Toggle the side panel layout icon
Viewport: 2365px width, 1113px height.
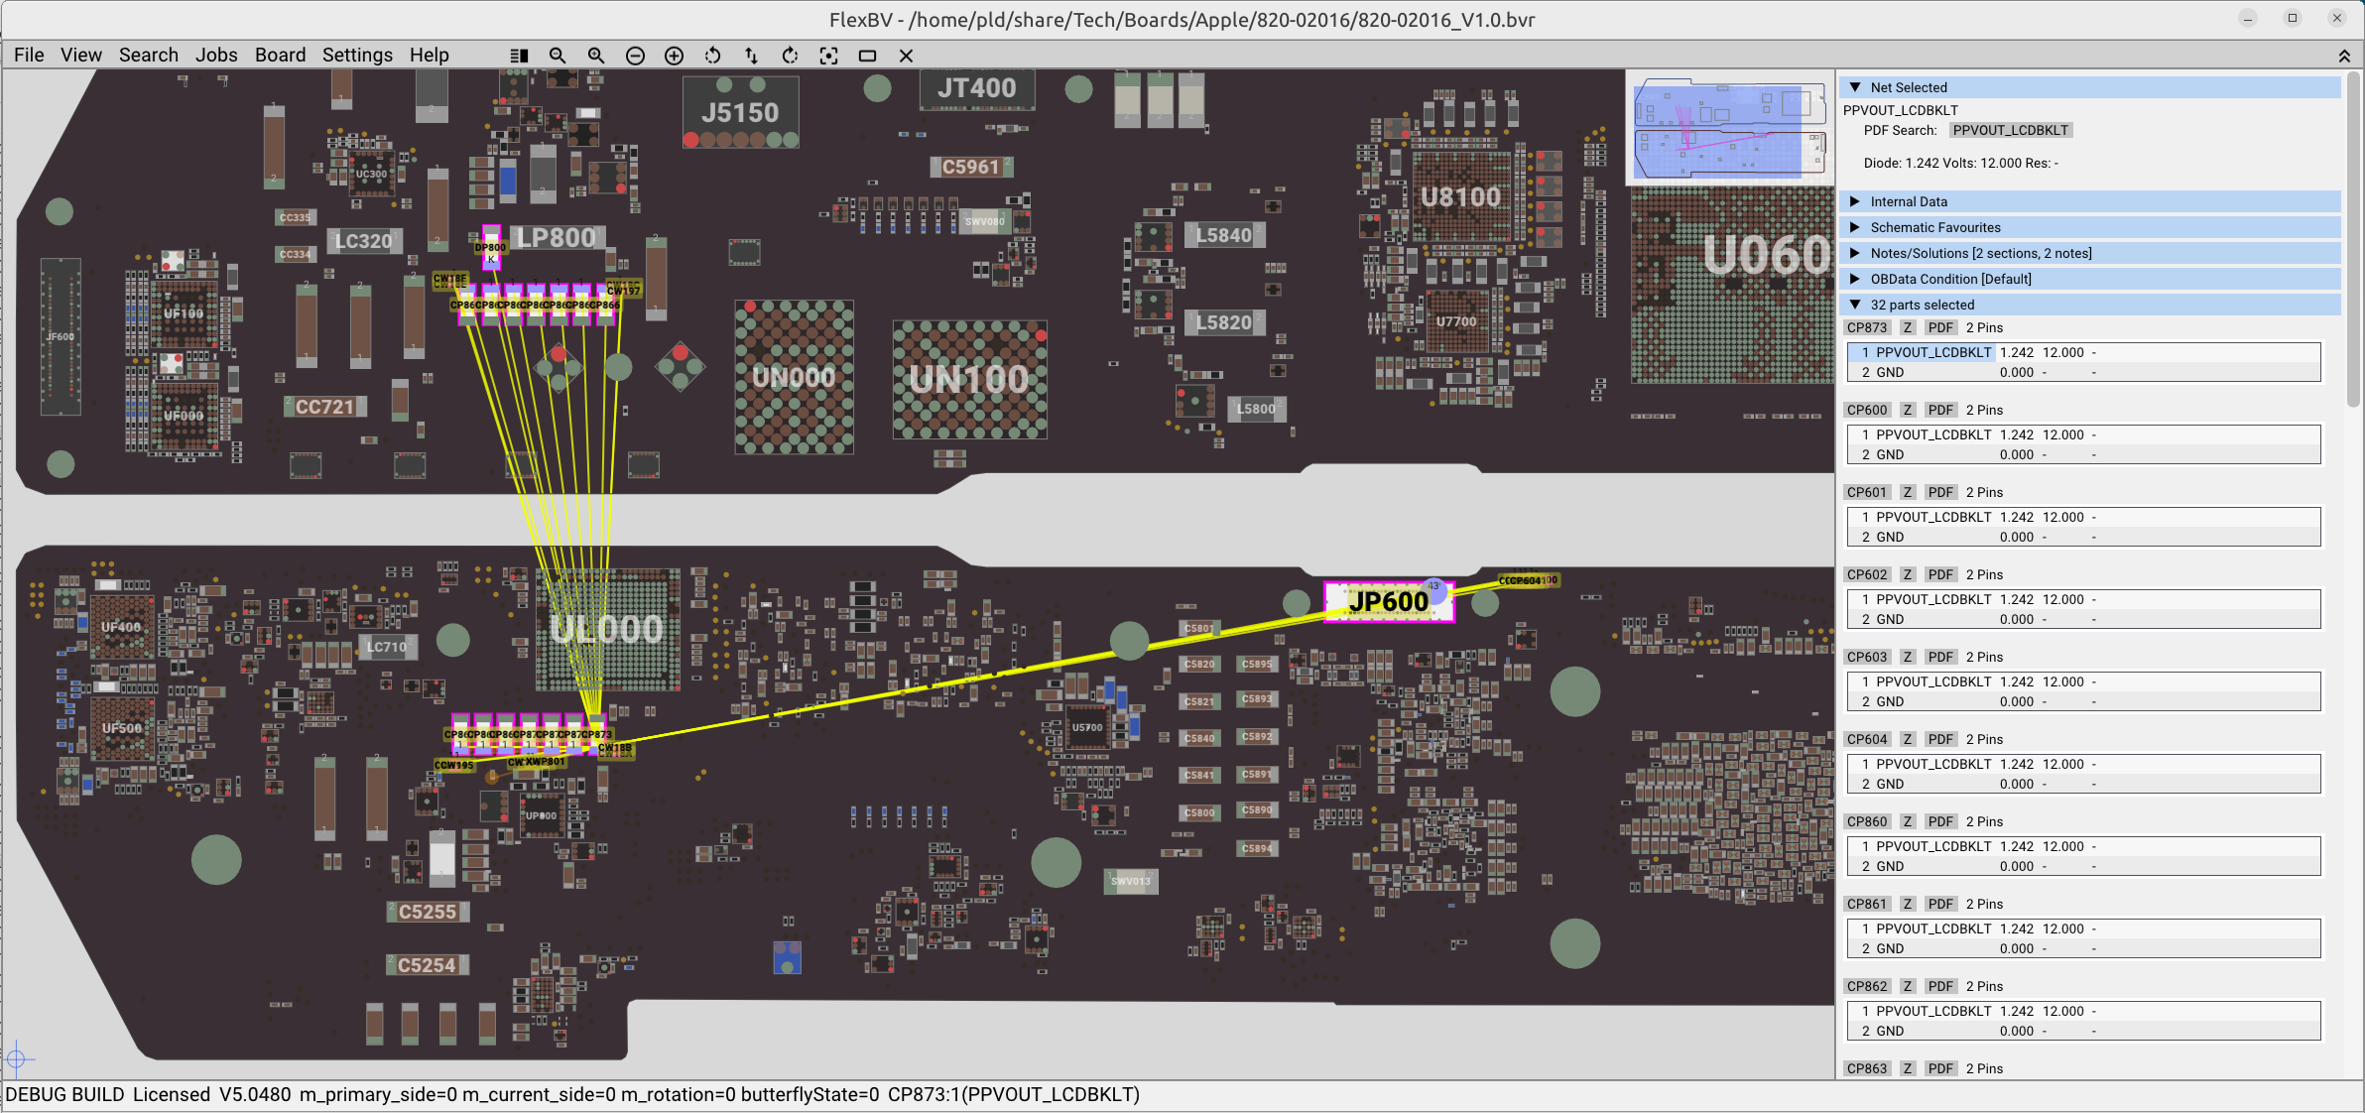pyautogui.click(x=519, y=56)
